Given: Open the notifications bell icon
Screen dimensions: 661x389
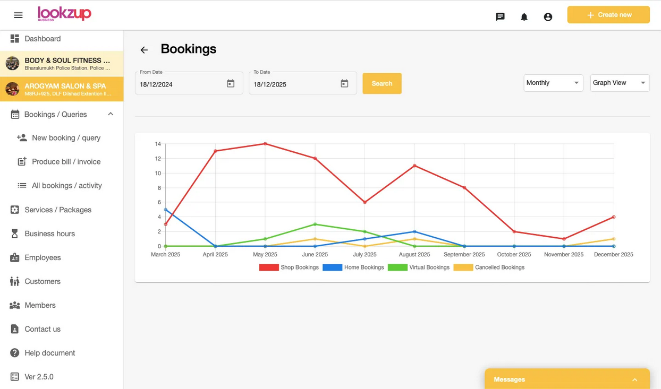Looking at the screenshot, I should 524,17.
